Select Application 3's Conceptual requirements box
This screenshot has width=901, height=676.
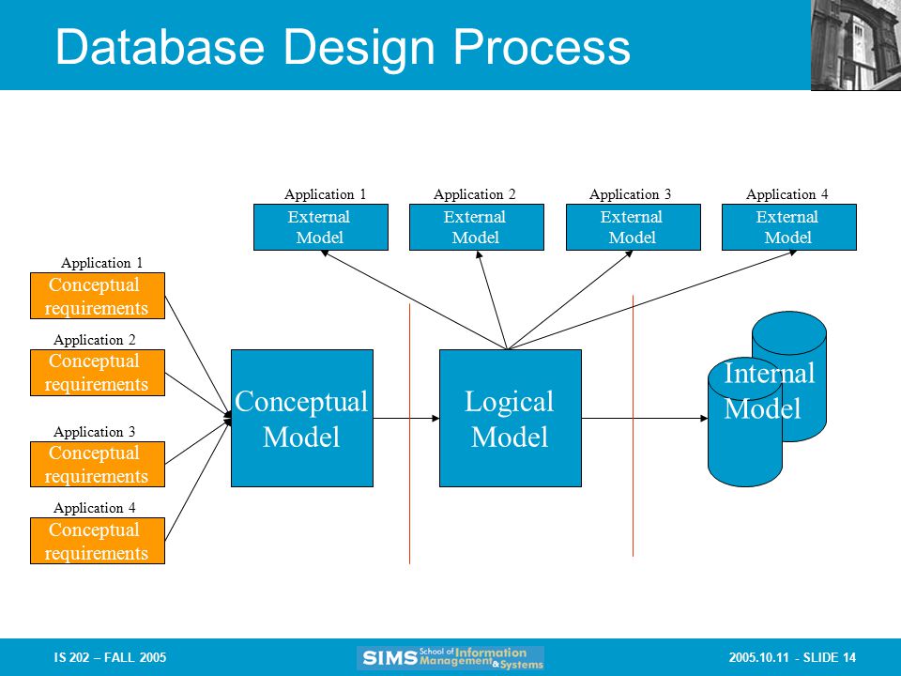click(x=98, y=465)
